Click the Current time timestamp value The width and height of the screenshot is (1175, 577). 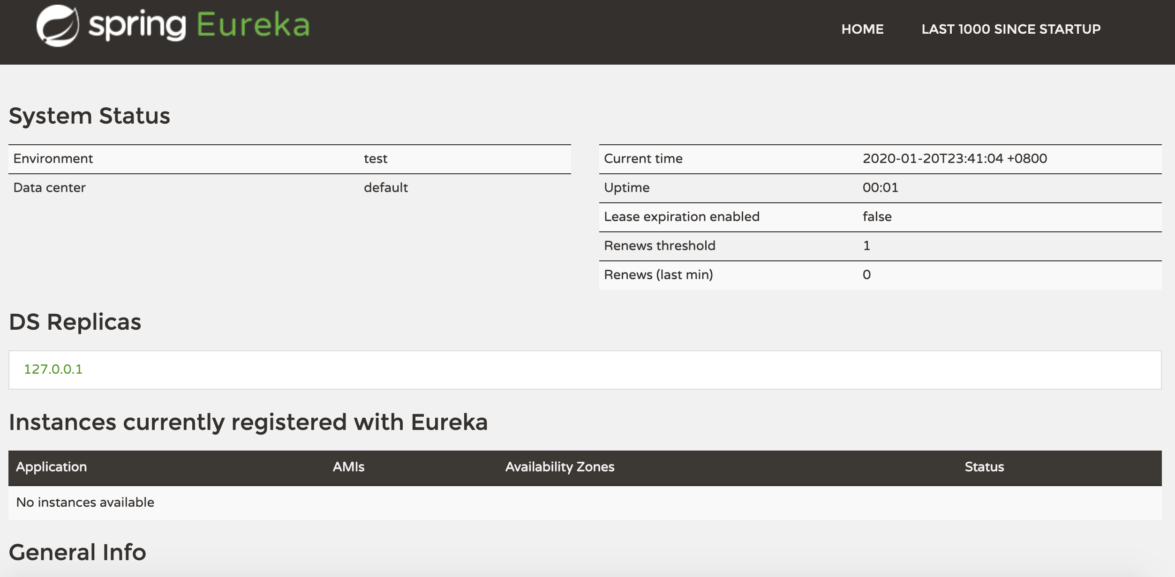click(955, 159)
